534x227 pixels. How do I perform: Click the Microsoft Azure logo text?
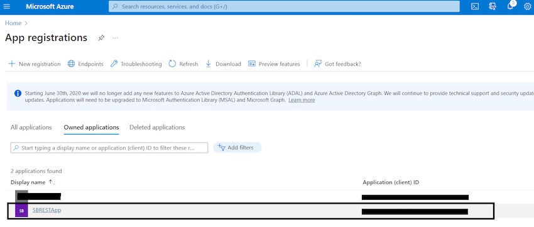point(50,6)
